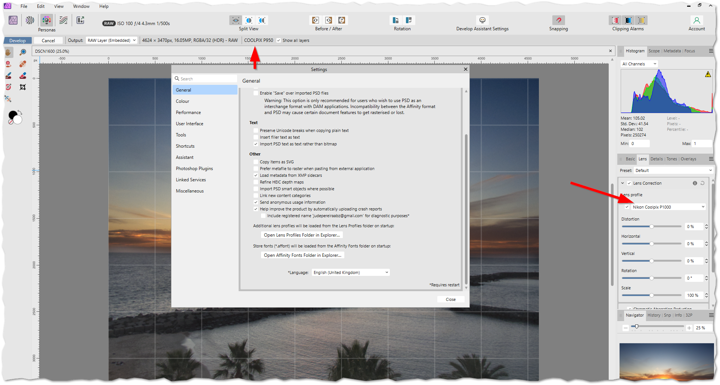Click the Distortion slider

[651, 227]
